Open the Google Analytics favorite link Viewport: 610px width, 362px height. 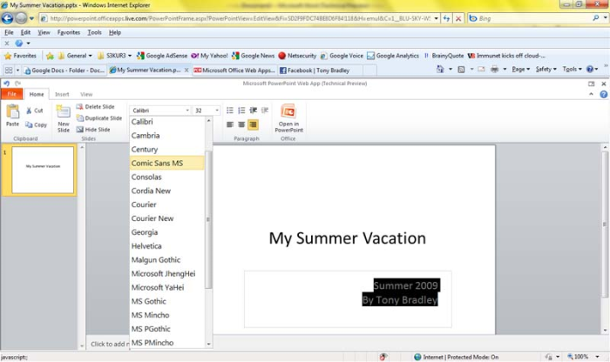(393, 56)
